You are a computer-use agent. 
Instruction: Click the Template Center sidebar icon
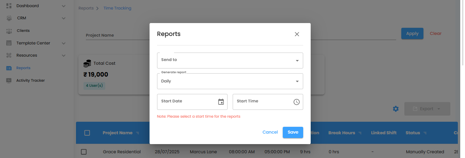pos(9,43)
